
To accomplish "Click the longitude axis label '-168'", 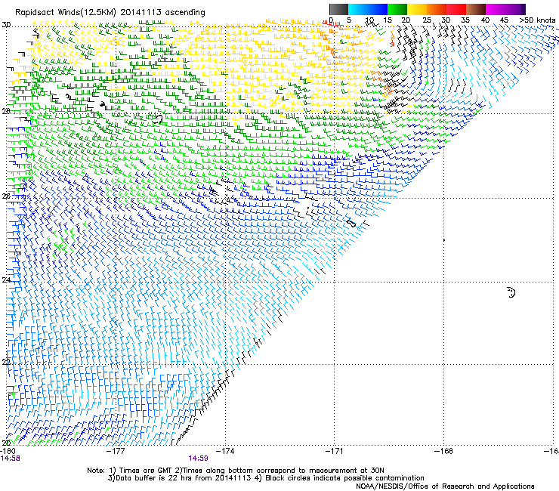I will coord(444,451).
